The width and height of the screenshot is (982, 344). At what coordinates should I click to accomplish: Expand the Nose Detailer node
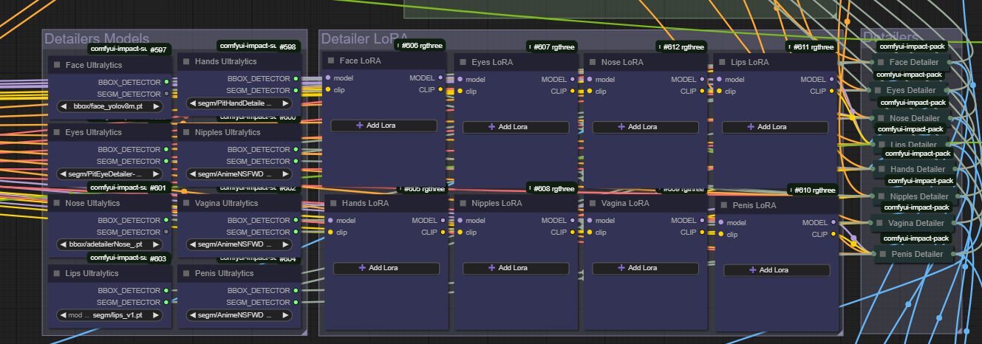pos(882,118)
